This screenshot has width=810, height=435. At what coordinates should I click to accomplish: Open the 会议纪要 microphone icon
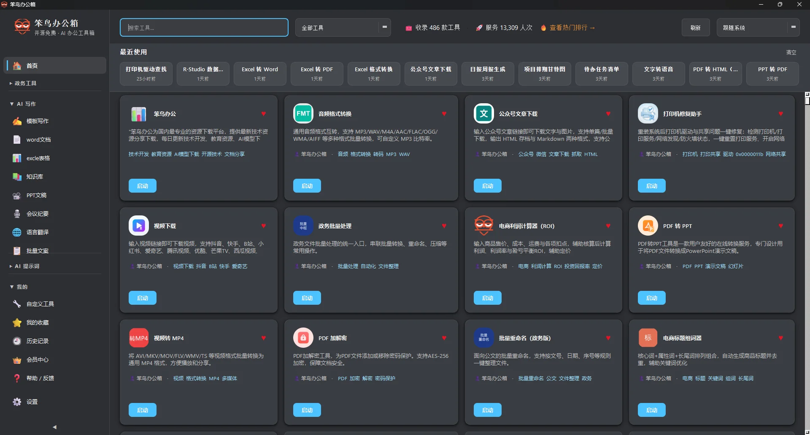pyautogui.click(x=17, y=214)
